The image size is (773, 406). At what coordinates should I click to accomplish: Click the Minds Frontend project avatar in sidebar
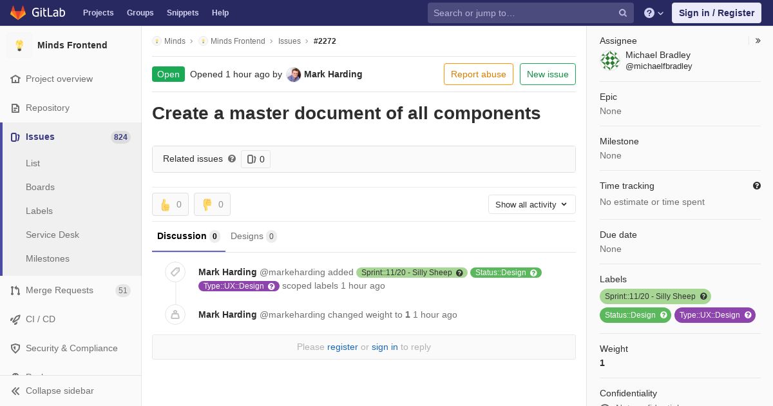coord(19,45)
